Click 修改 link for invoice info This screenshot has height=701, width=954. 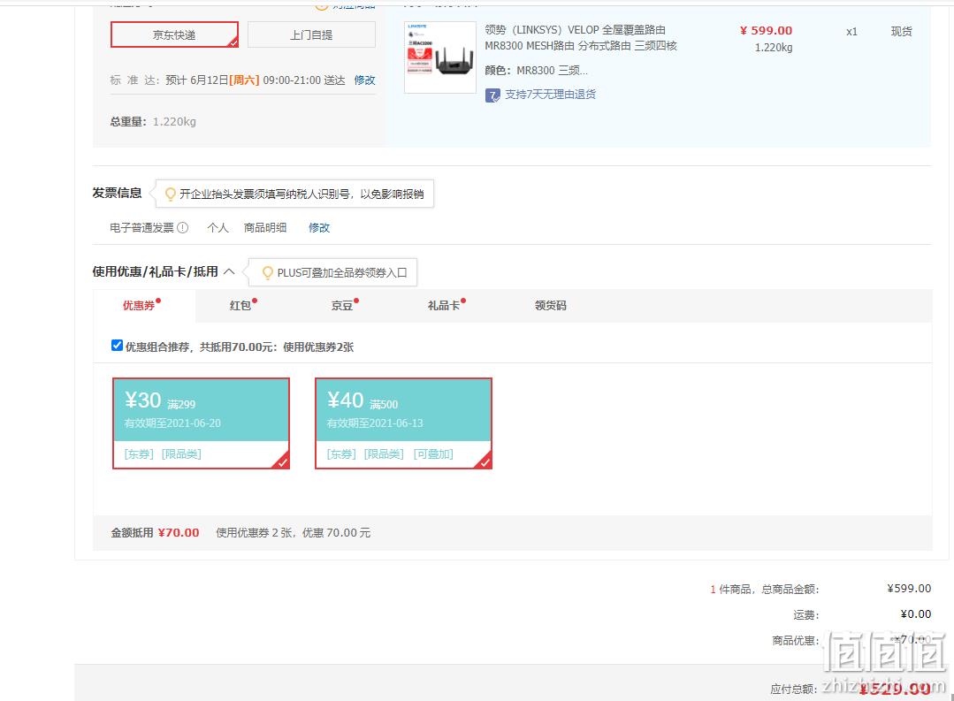(319, 227)
